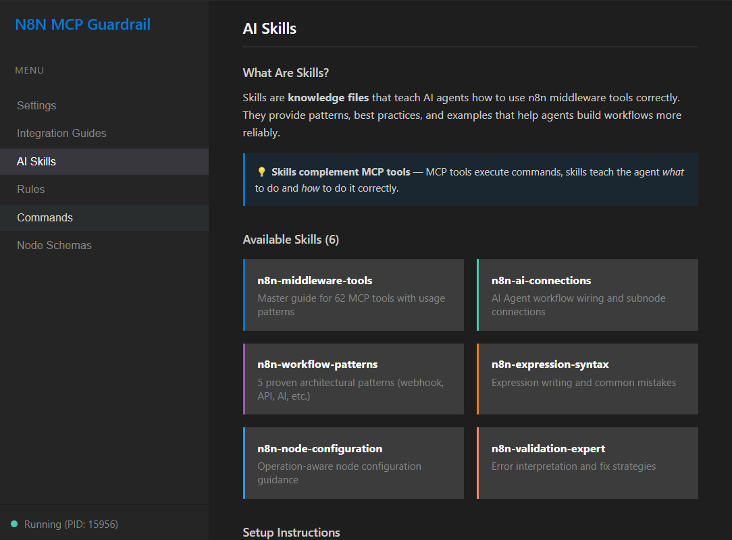
Task: Open the Integration Guides section
Action: (x=61, y=133)
